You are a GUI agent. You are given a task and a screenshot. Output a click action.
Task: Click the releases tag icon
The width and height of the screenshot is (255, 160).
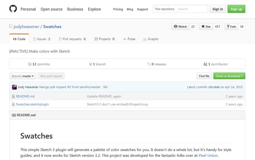149,64
